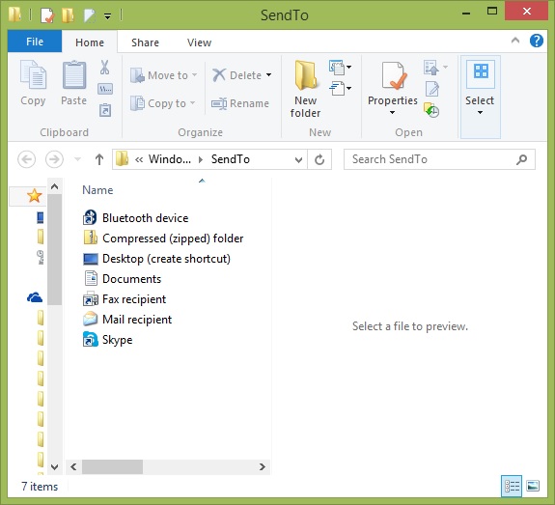The image size is (555, 505).
Task: Select the Documents item
Action: point(122,279)
